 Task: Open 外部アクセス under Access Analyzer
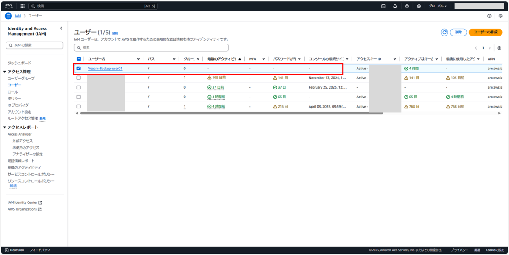click(22, 141)
